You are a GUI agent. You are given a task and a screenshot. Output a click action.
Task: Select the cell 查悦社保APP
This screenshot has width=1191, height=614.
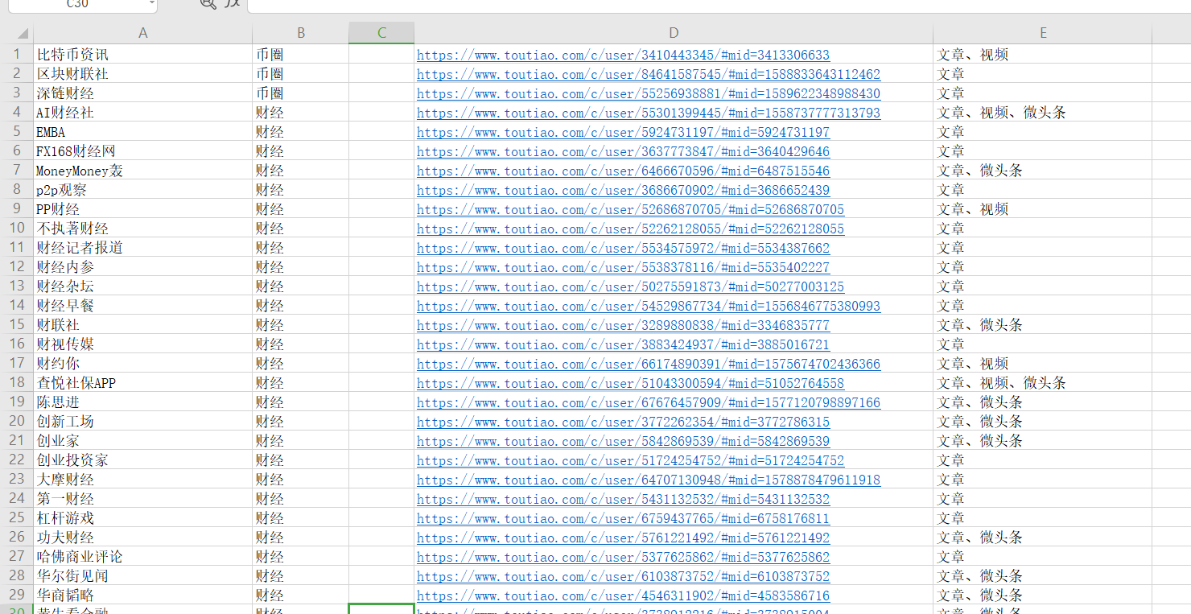142,383
